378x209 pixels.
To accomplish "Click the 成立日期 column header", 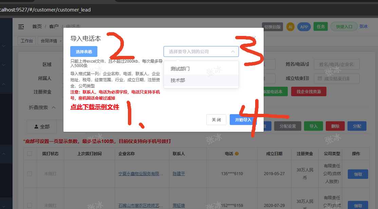I will (x=275, y=154).
